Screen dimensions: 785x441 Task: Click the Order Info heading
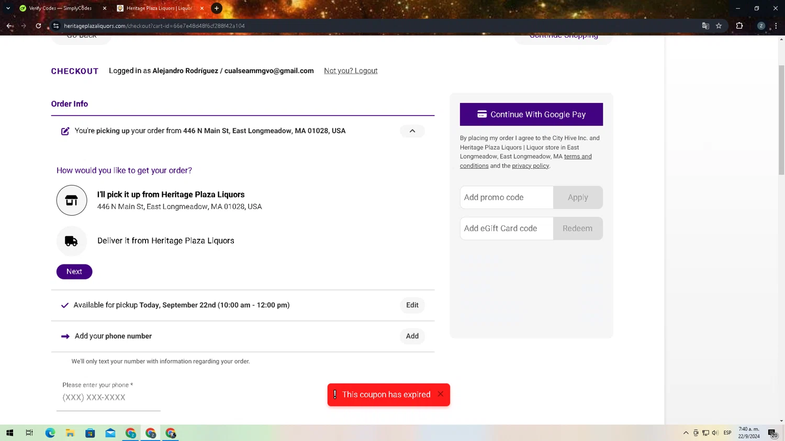tap(70, 104)
